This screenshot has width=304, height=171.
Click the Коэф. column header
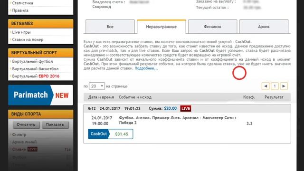click(x=249, y=97)
